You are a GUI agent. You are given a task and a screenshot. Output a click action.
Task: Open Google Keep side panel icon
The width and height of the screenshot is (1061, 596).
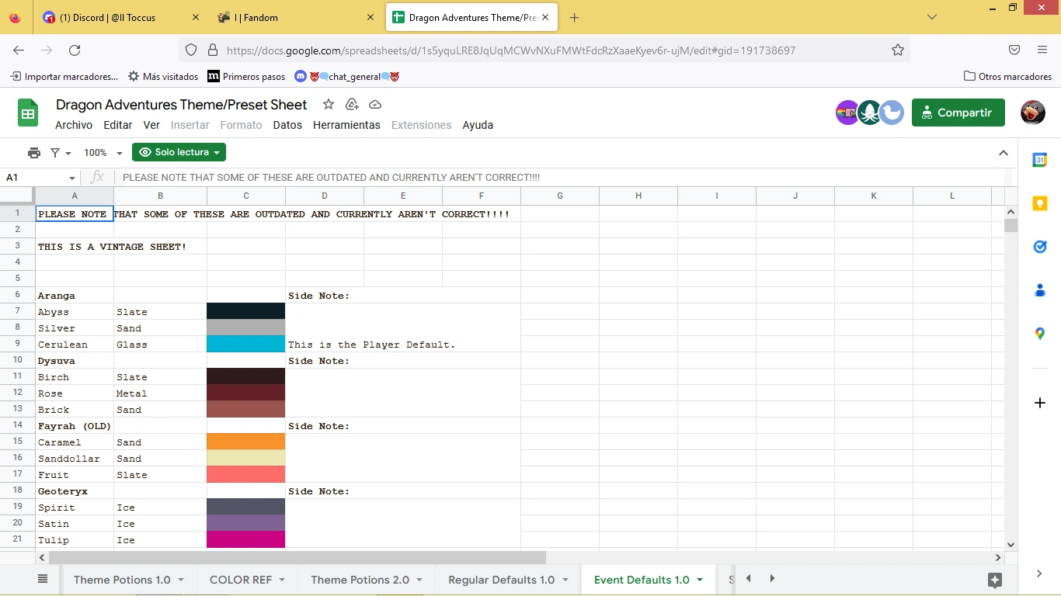point(1039,203)
